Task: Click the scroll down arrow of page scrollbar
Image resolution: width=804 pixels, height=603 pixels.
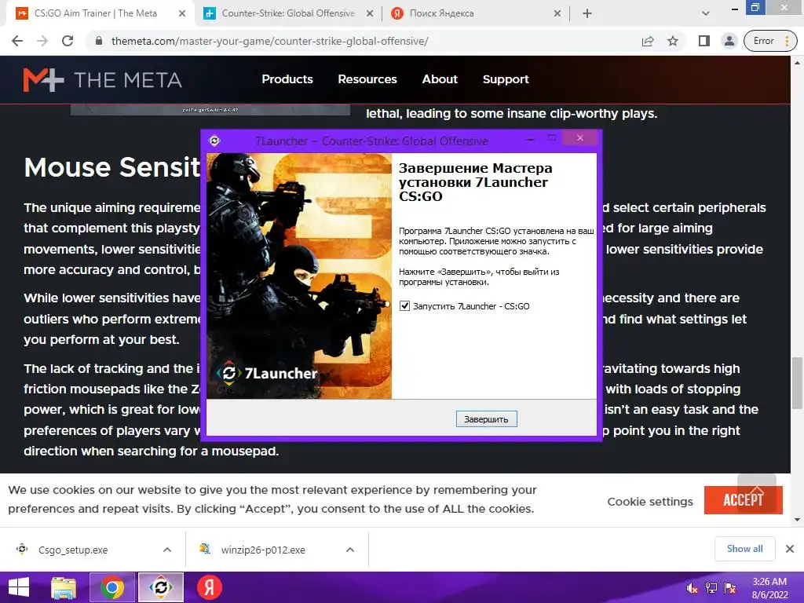Action: tap(797, 520)
